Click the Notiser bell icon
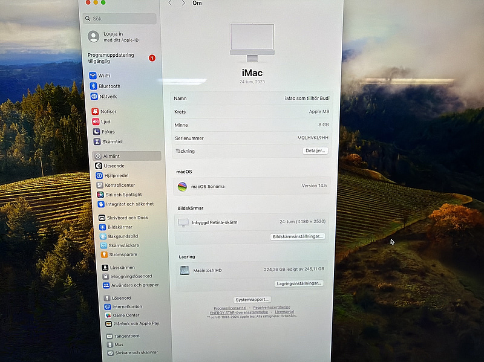Viewport: 484px width, 362px height. [95, 112]
